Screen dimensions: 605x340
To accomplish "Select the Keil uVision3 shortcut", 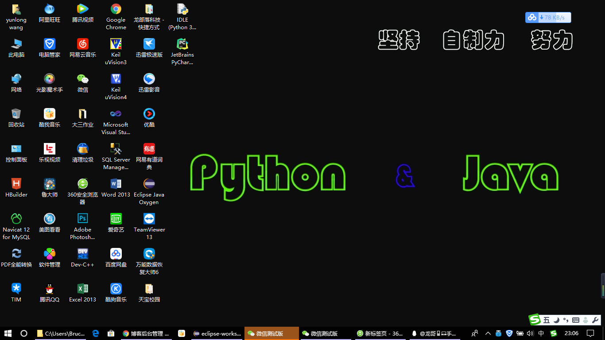I will pos(116,52).
